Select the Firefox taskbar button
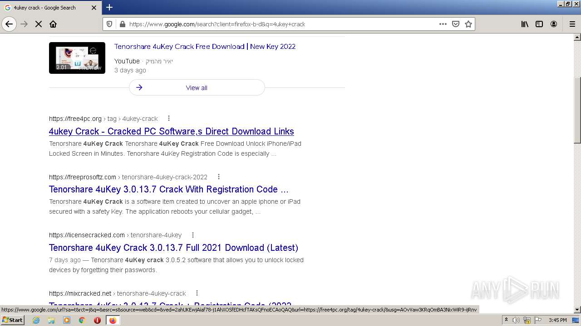581x326 pixels. (x=113, y=320)
